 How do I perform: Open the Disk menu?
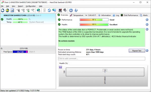[8, 6]
